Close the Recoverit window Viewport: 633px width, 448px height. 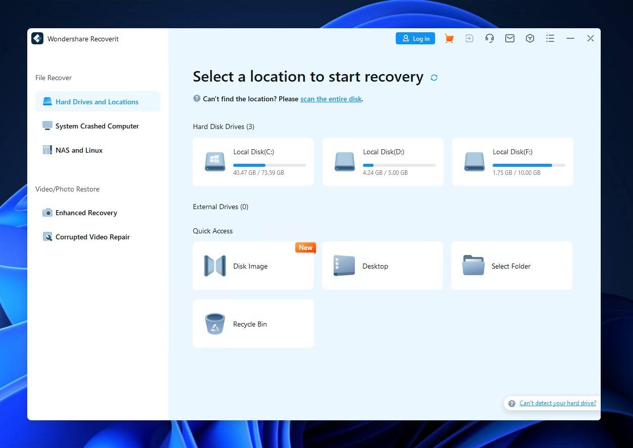click(x=591, y=38)
